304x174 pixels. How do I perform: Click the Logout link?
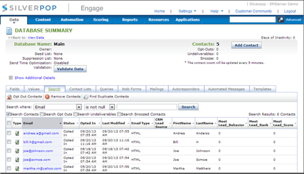pyautogui.click(x=290, y=11)
